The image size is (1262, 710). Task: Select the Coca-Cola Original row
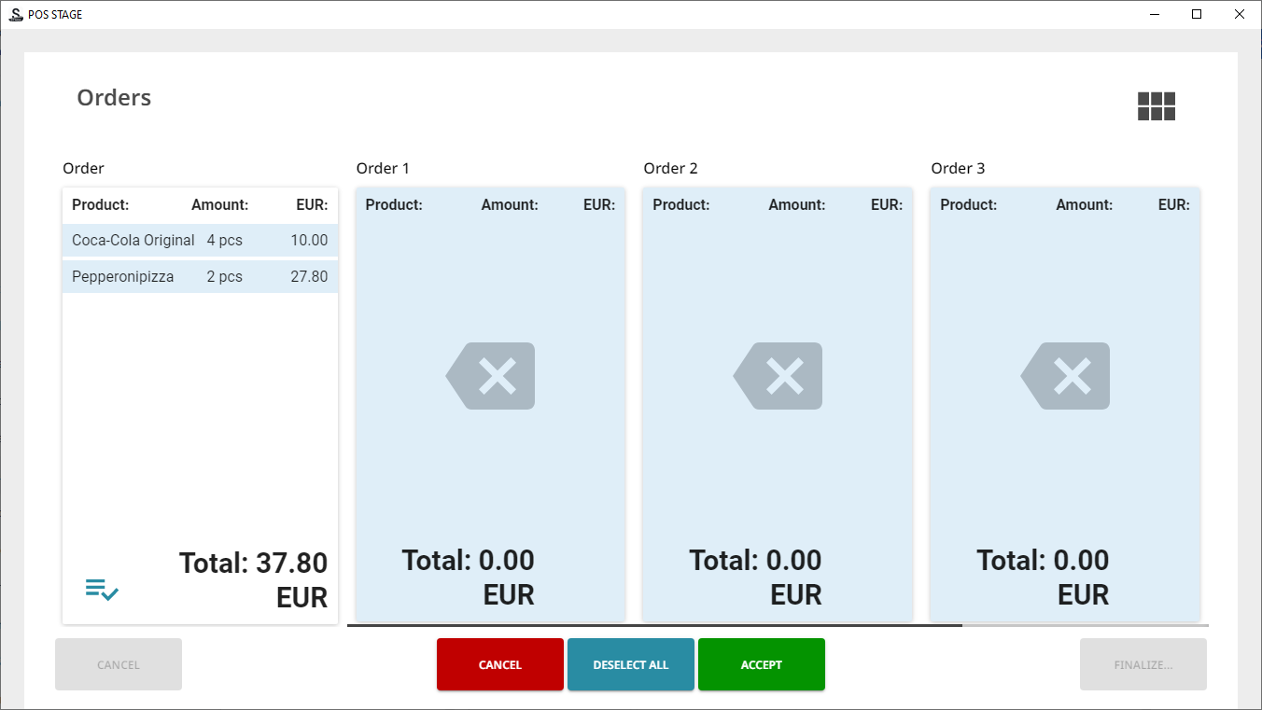tap(200, 240)
